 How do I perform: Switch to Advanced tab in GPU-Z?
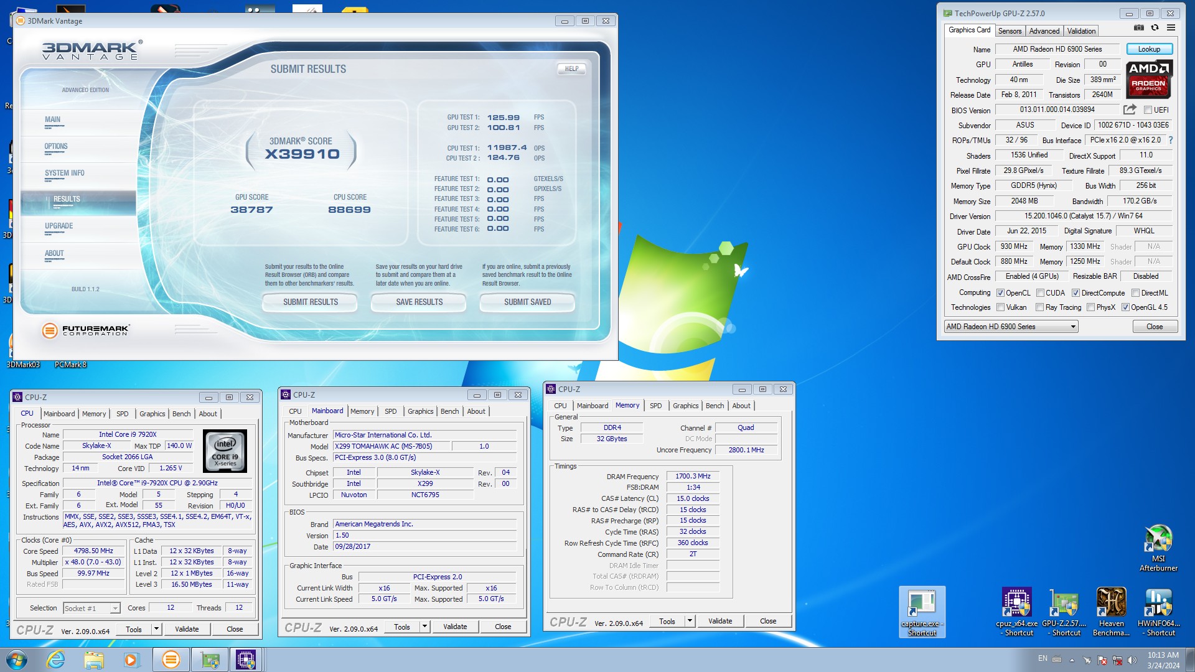pos(1044,31)
